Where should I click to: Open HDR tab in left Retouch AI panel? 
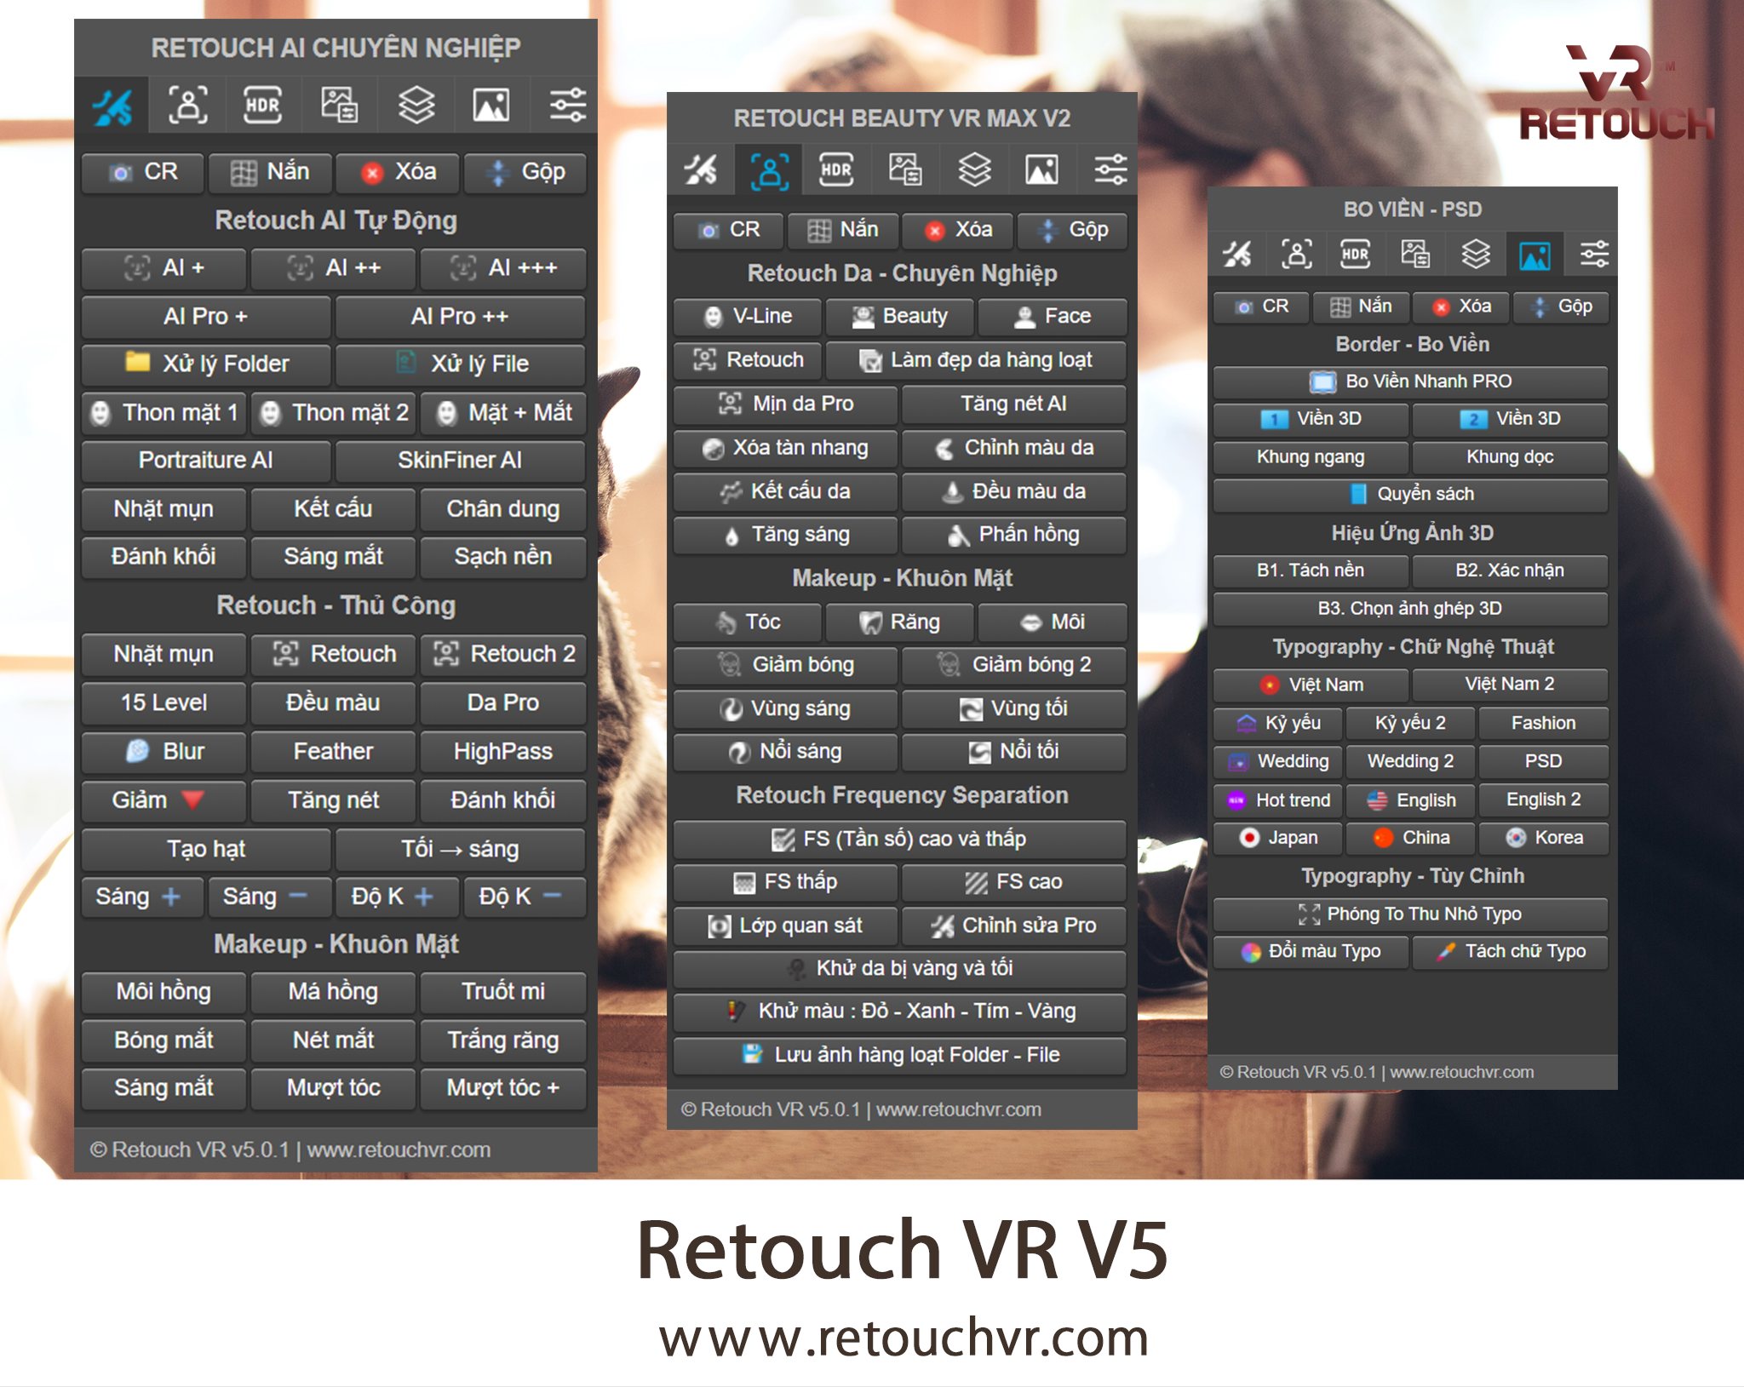[x=262, y=106]
